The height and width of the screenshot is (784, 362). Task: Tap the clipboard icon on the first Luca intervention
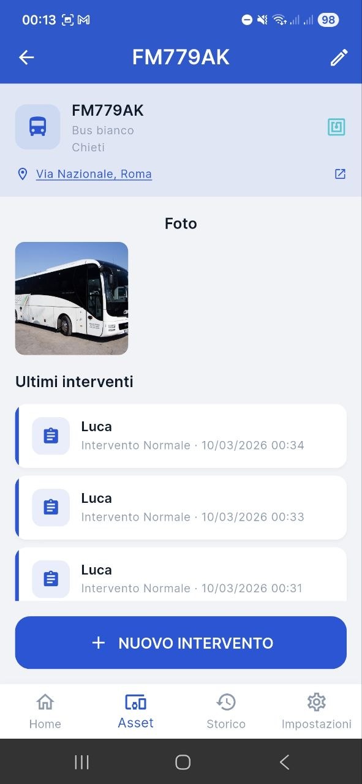tap(51, 435)
